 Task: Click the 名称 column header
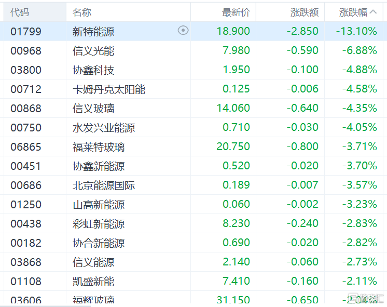pos(82,12)
